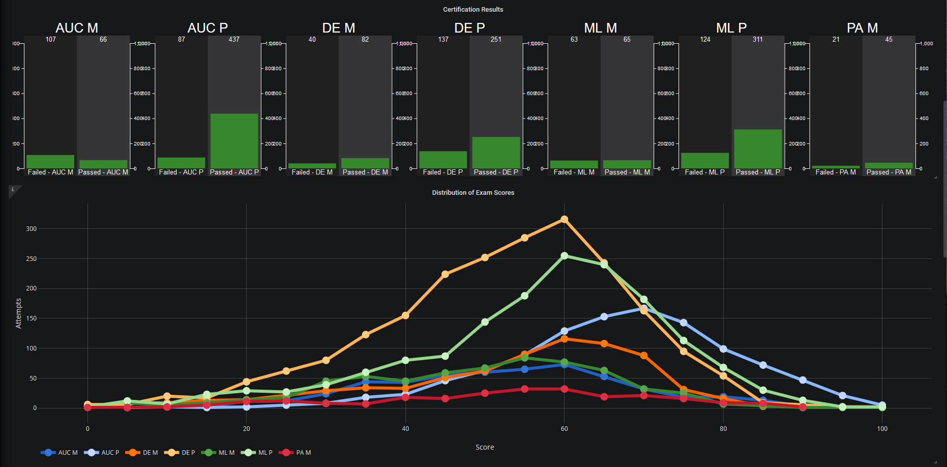Click the DE P chart heading
The height and width of the screenshot is (467, 947).
[469, 28]
